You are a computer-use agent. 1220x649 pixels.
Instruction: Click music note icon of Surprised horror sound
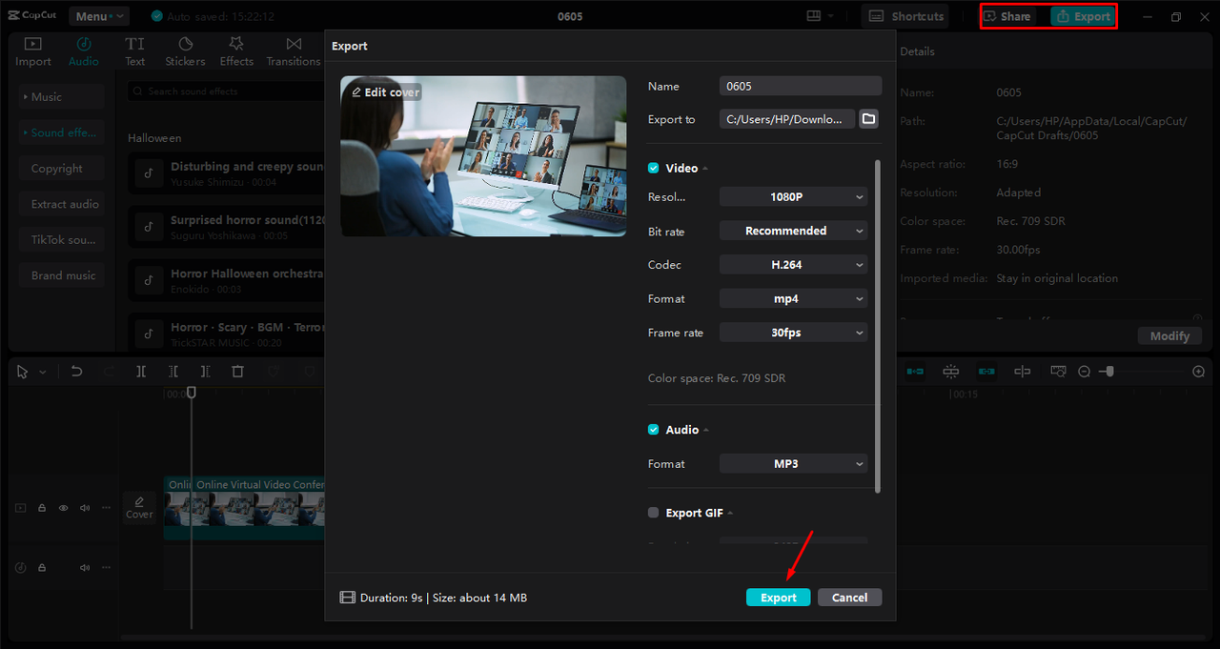click(148, 227)
